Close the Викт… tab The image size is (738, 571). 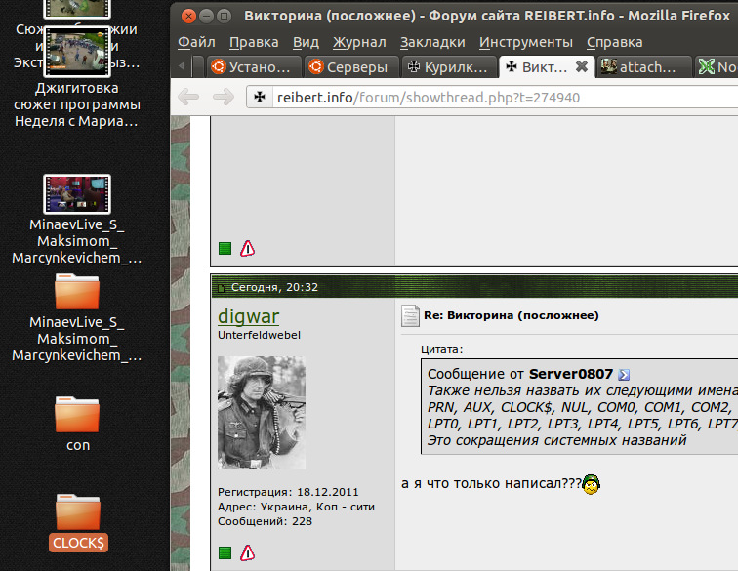tap(582, 66)
